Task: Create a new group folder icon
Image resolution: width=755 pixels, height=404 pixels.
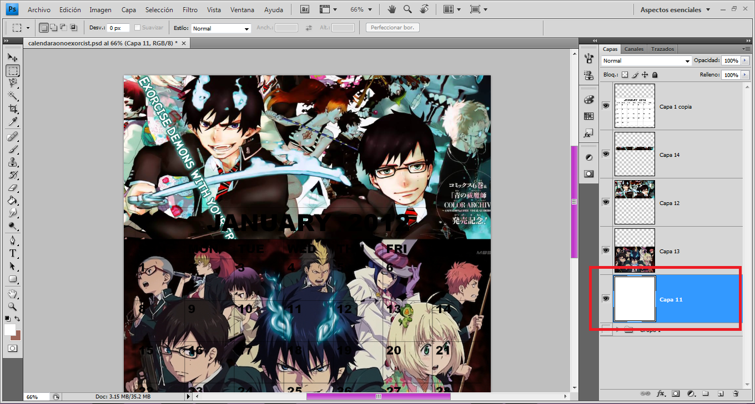Action: 706,393
